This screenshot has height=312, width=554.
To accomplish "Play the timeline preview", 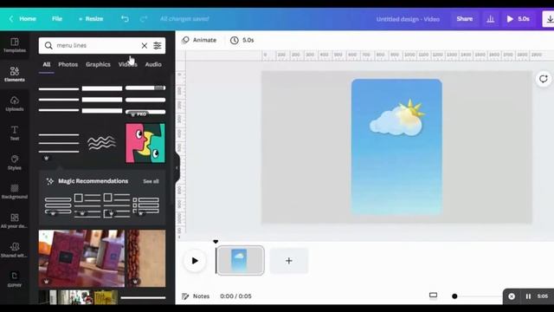I will click(195, 261).
